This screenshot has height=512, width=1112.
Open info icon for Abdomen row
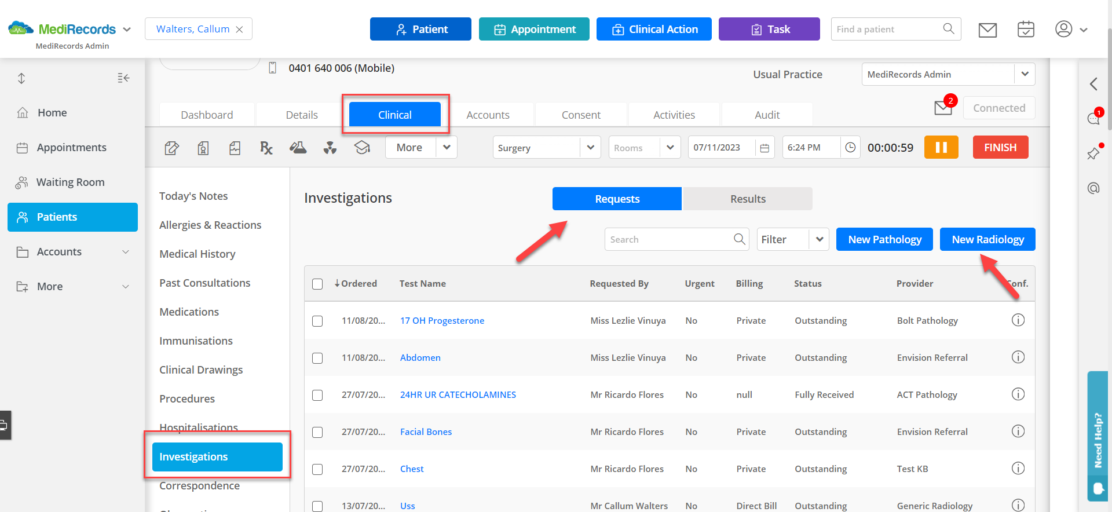point(1018,357)
